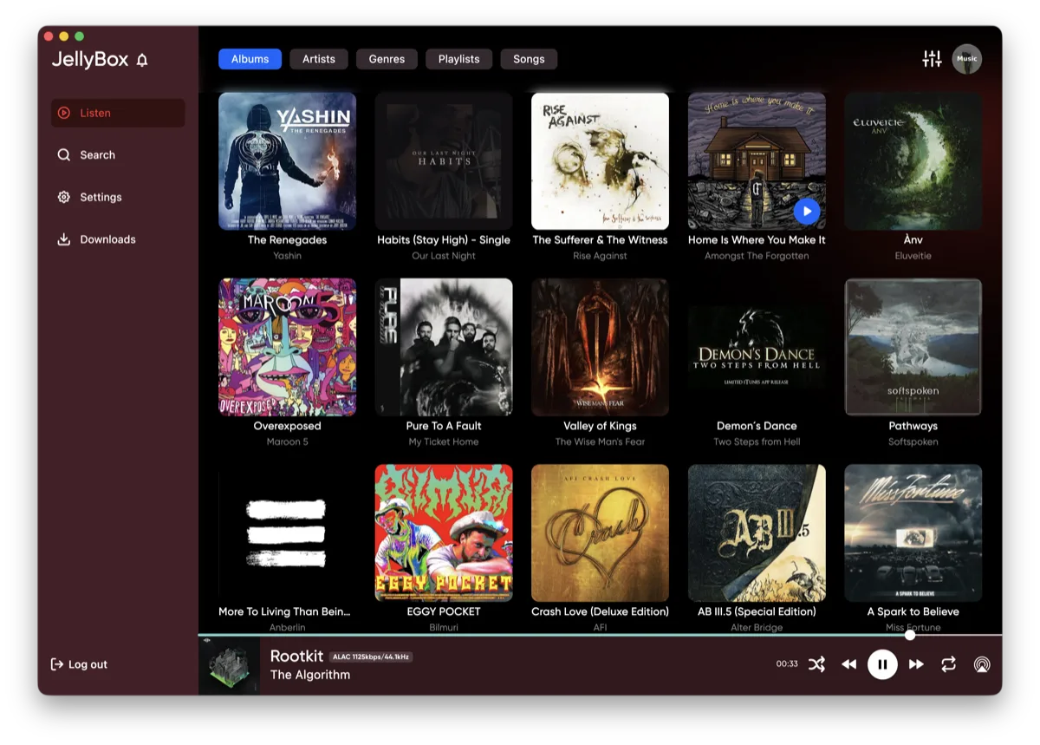Open the AB III.5 album cover
The height and width of the screenshot is (745, 1040).
click(x=757, y=533)
